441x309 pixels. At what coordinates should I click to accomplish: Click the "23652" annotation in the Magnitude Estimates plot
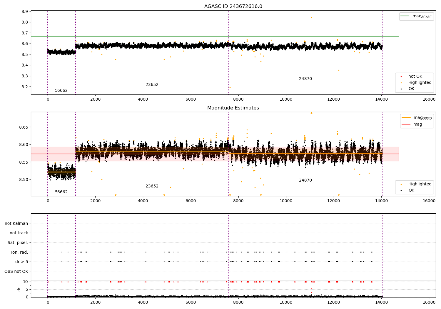[x=152, y=186]
